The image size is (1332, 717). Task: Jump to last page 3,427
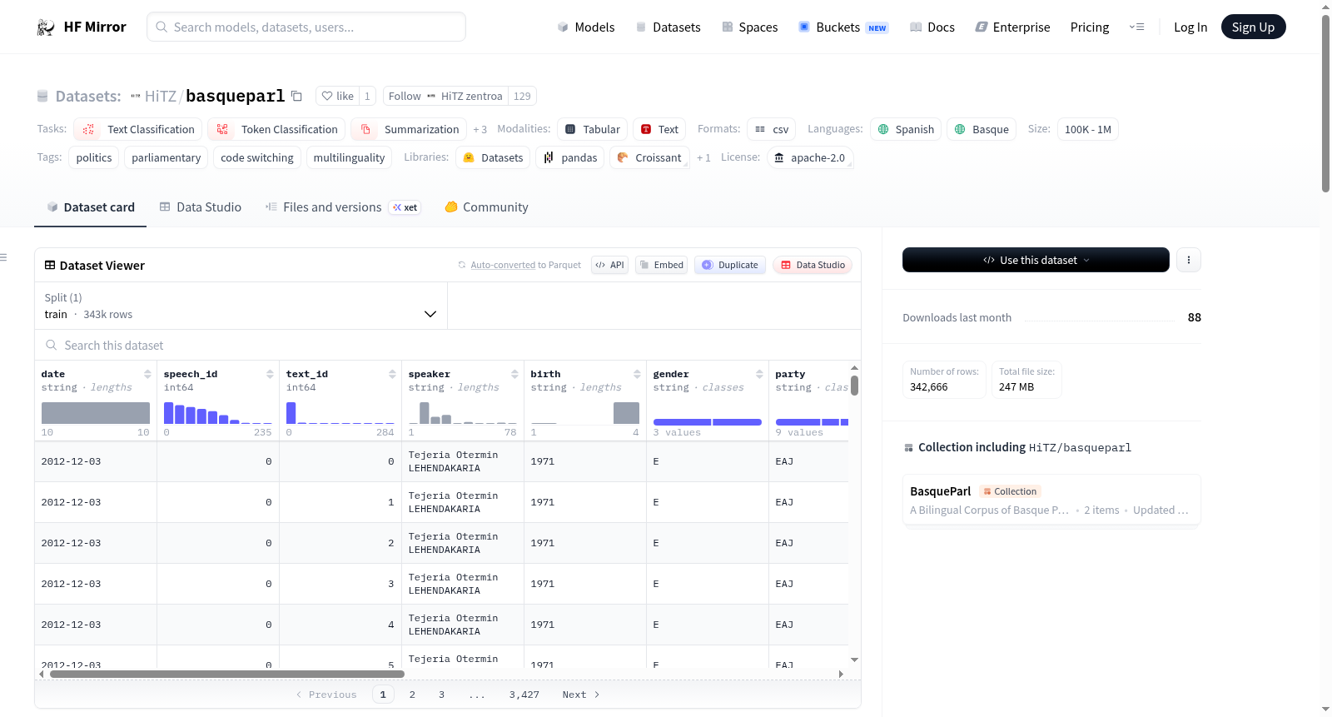tap(524, 695)
